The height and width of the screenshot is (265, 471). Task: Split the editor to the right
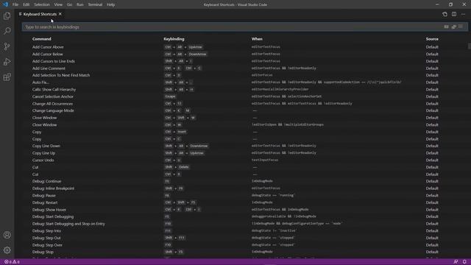coord(454,14)
